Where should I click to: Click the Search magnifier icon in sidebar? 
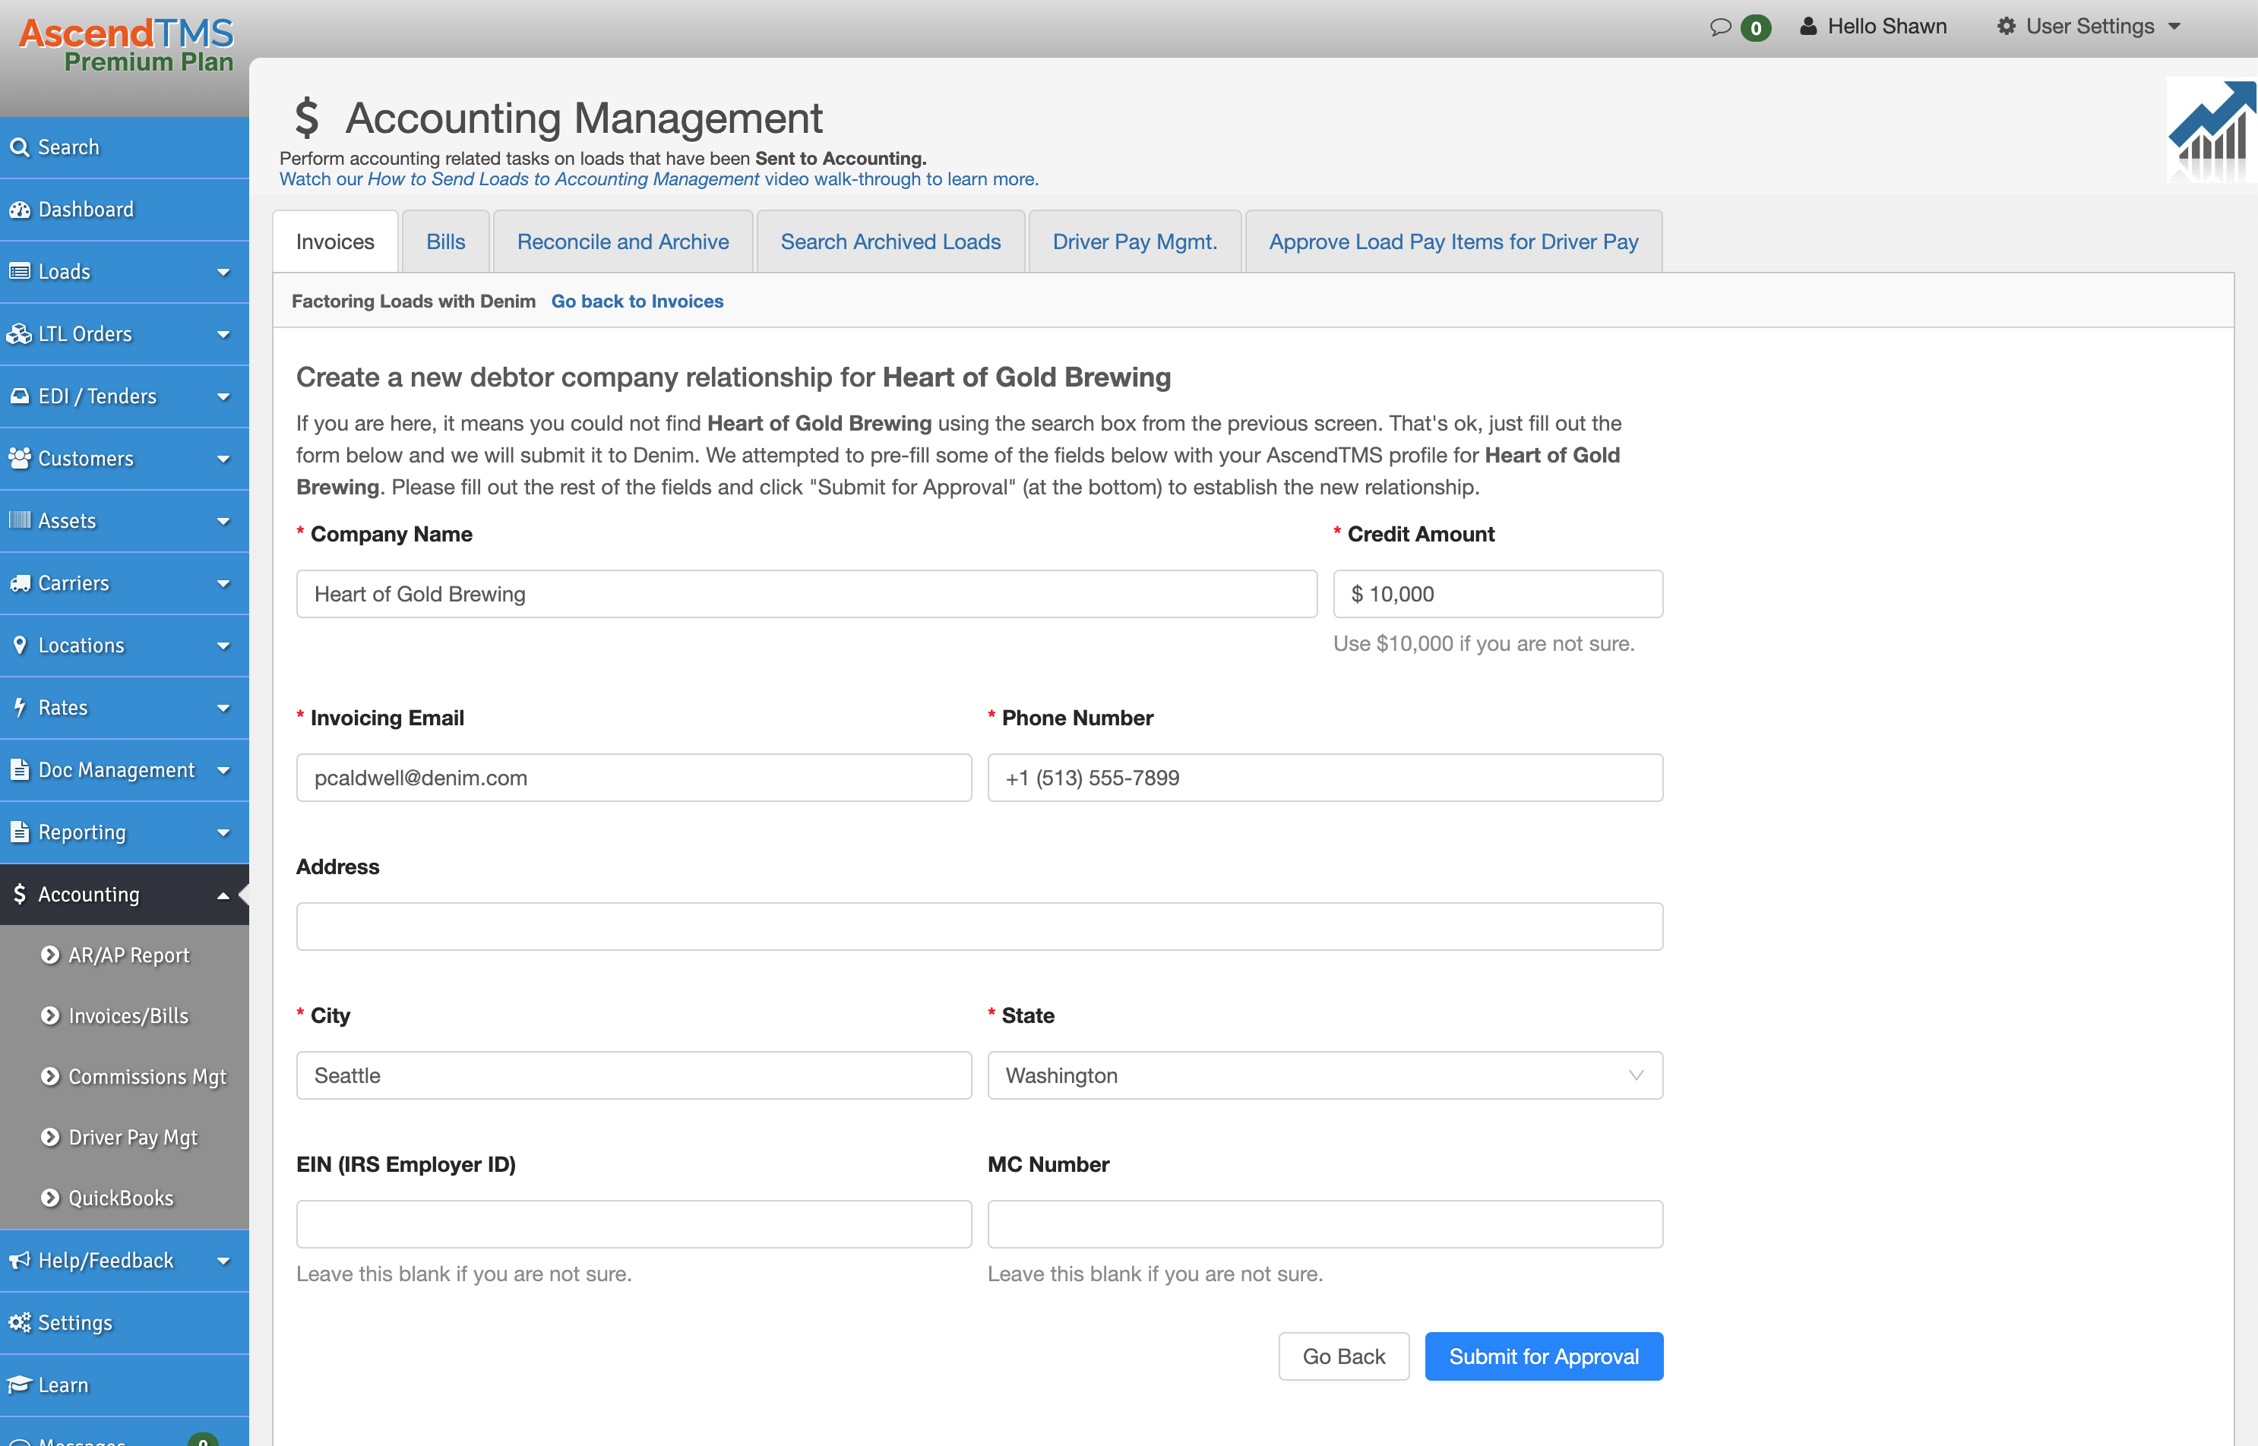(19, 147)
